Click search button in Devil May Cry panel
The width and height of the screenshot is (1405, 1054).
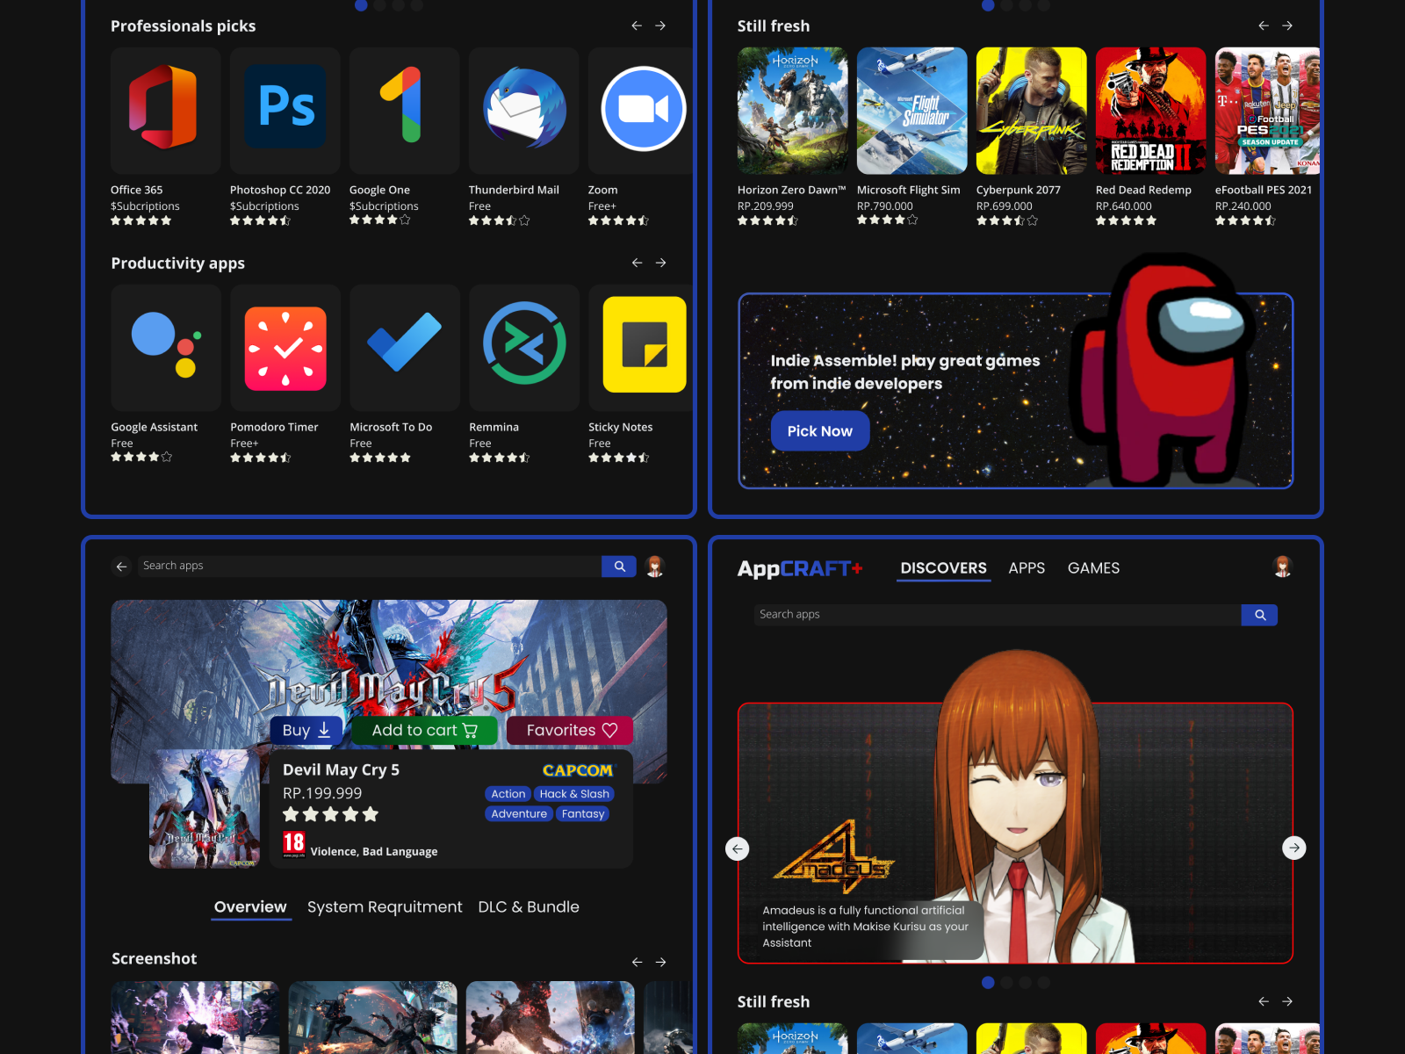[619, 567]
